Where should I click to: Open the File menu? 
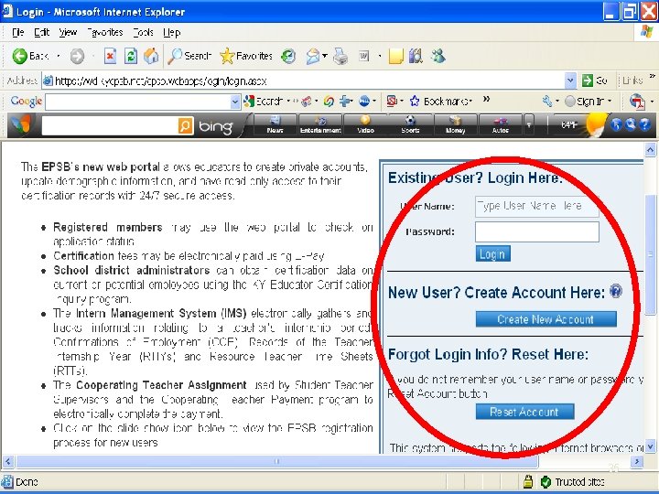click(x=17, y=32)
